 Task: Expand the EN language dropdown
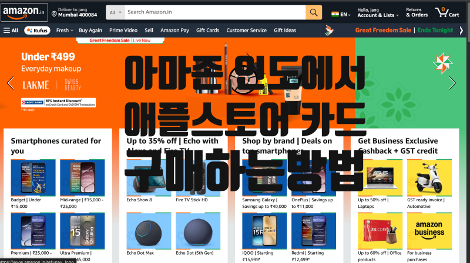tap(345, 14)
